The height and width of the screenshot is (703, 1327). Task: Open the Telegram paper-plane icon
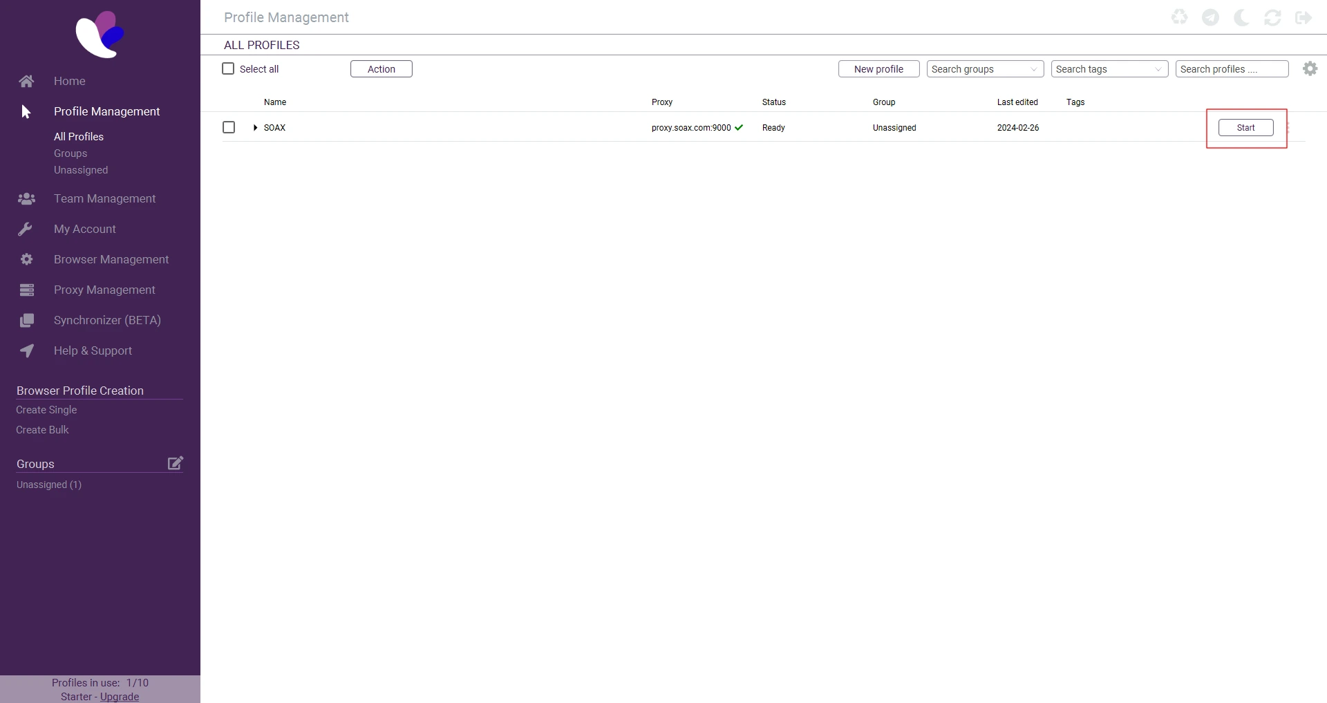tap(1210, 17)
